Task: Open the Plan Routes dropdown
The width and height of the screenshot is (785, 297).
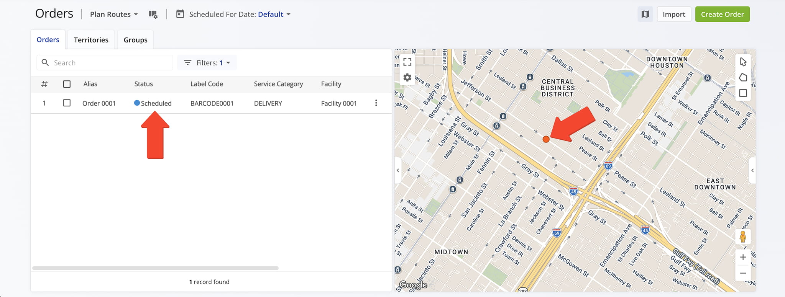Action: pos(114,14)
